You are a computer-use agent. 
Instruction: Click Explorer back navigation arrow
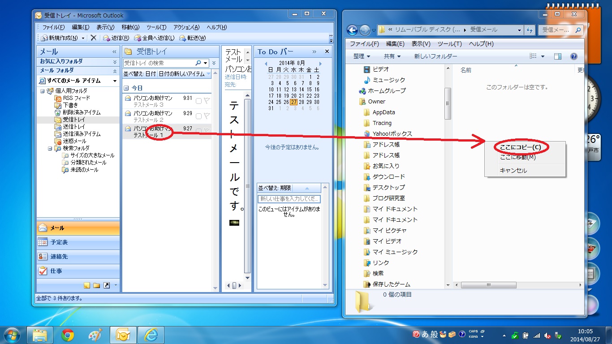pos(353,30)
